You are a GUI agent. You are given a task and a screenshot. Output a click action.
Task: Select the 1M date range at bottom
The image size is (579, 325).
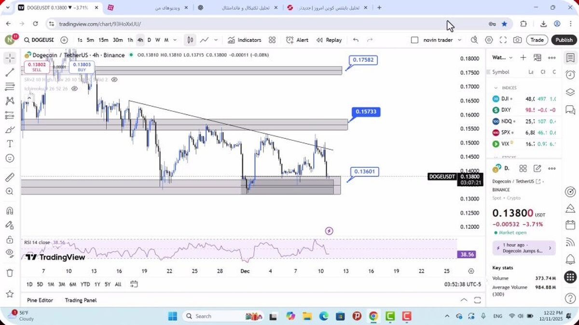click(x=51, y=284)
